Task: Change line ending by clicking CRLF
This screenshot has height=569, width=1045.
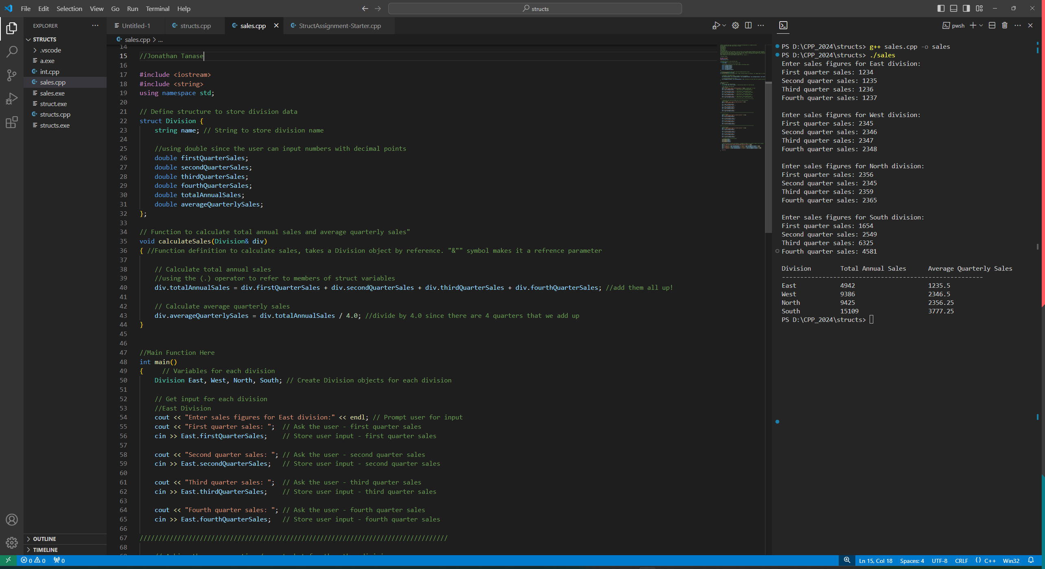Action: click(x=962, y=560)
